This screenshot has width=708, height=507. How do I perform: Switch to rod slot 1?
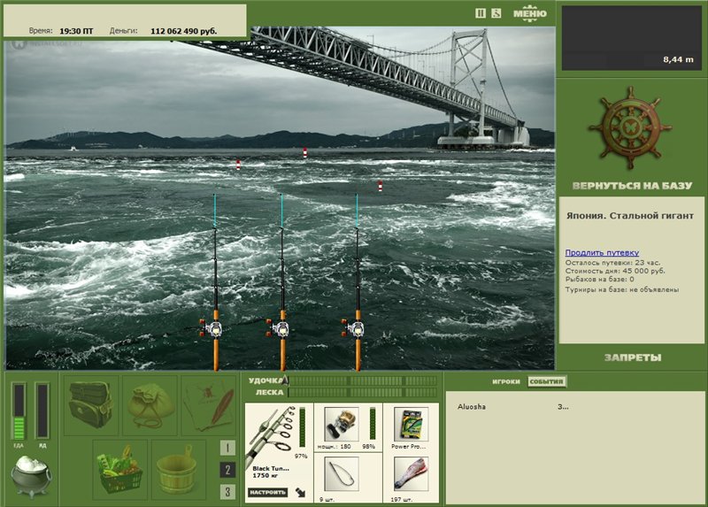(x=227, y=448)
